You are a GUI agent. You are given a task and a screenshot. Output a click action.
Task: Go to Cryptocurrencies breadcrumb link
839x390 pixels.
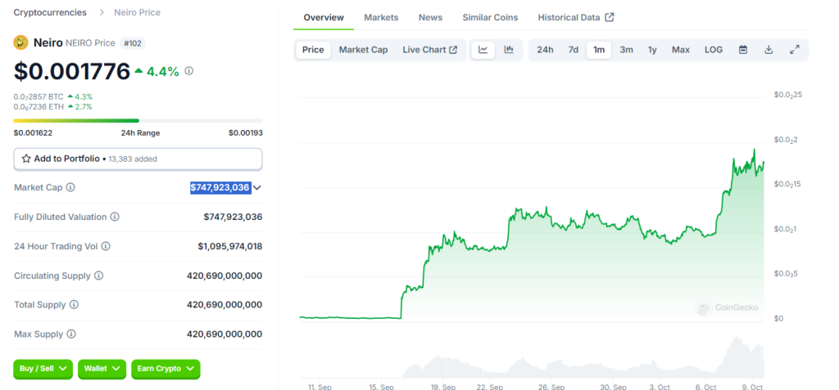click(52, 12)
